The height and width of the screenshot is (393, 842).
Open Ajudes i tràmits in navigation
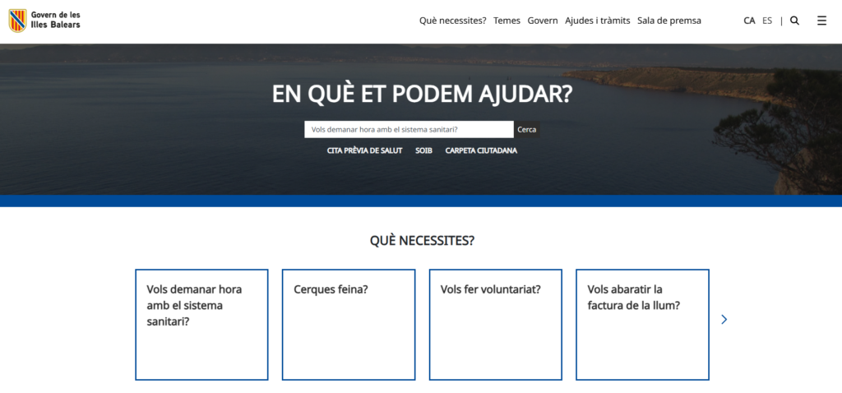click(x=597, y=21)
